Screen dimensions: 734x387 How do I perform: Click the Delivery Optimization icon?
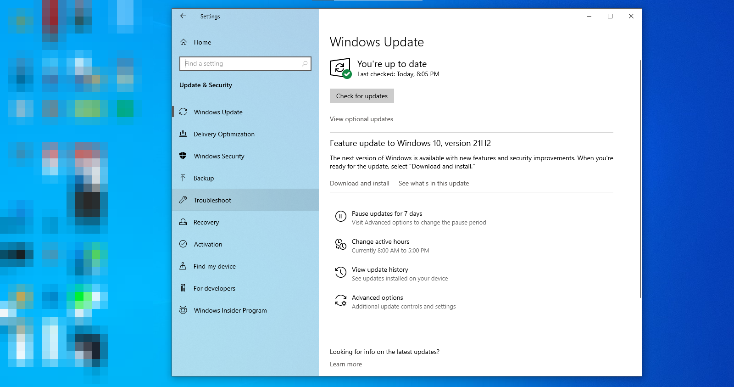[x=183, y=134]
